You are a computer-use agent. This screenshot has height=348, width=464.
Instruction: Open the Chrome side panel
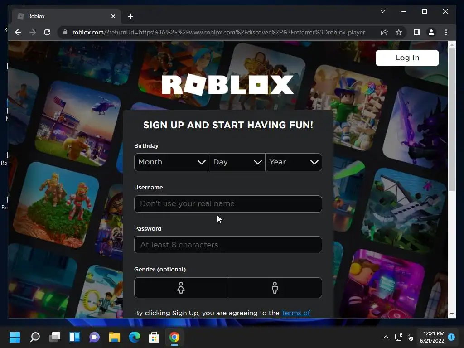(x=417, y=32)
